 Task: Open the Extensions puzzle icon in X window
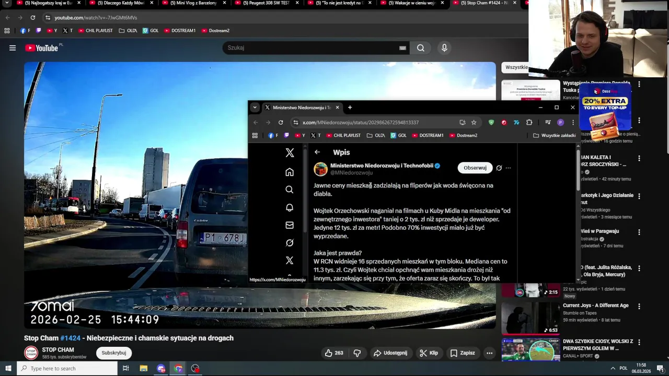coord(529,122)
